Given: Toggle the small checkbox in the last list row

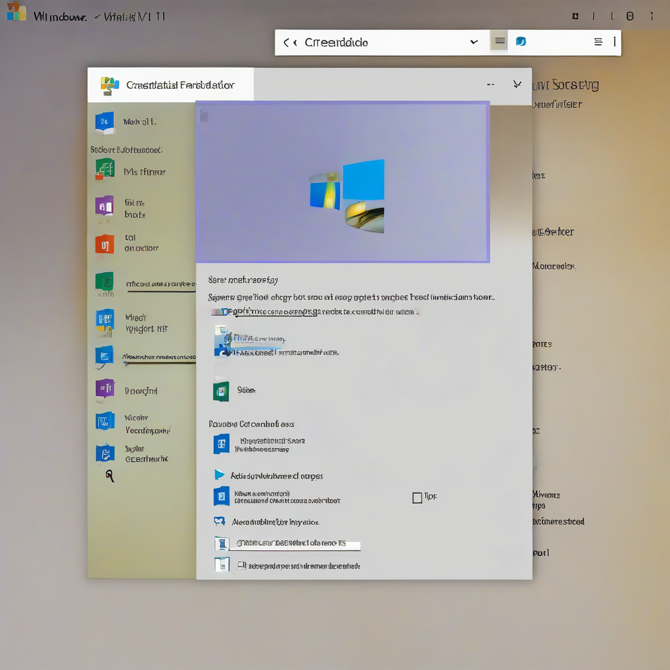Looking at the screenshot, I should coord(241,564).
